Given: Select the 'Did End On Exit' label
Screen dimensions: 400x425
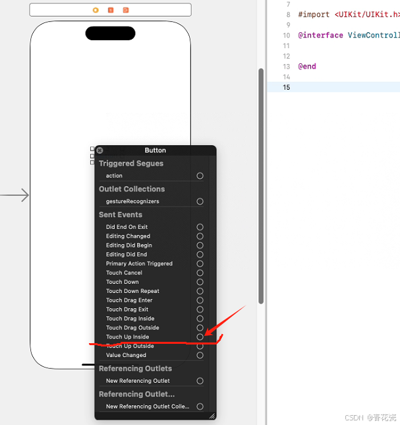Looking at the screenshot, I should point(127,227).
